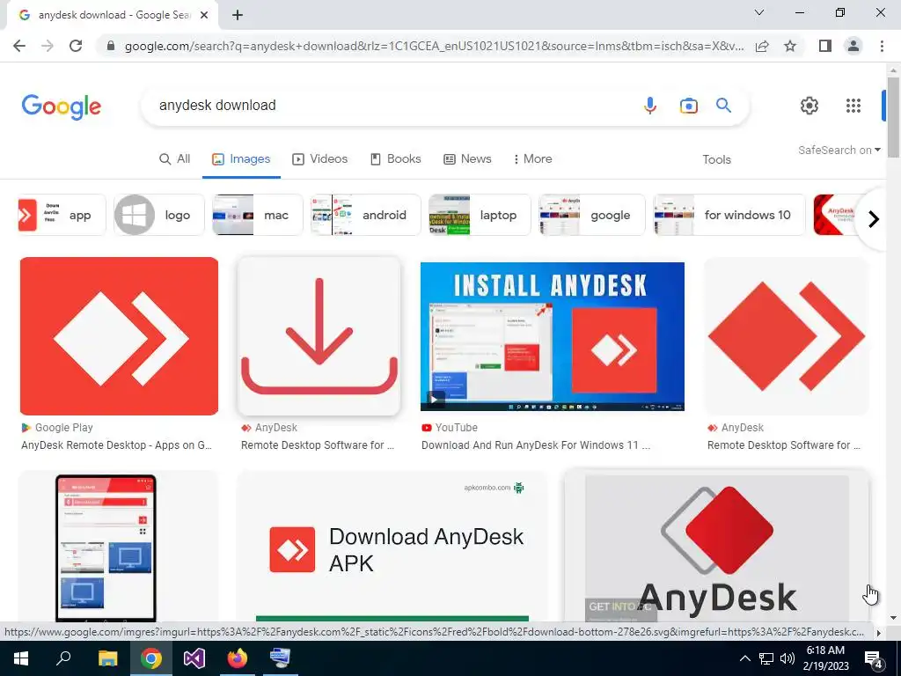Screen dimensions: 901x676
Task: Go back to the previous page
Action: [19, 46]
